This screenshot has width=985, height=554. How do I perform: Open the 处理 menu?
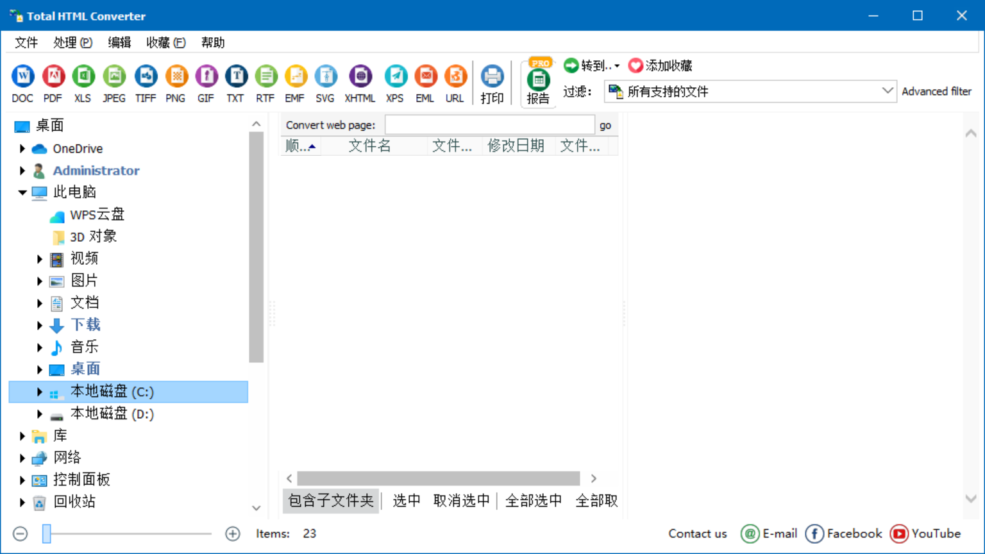pyautogui.click(x=73, y=42)
